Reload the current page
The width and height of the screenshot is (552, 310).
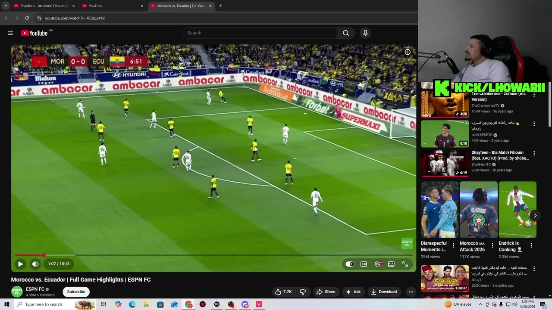[x=27, y=18]
